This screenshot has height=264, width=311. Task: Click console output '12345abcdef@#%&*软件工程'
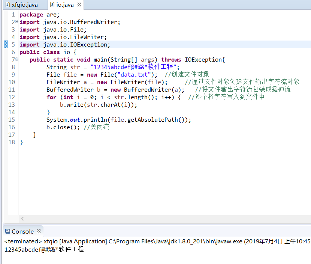[44, 249]
